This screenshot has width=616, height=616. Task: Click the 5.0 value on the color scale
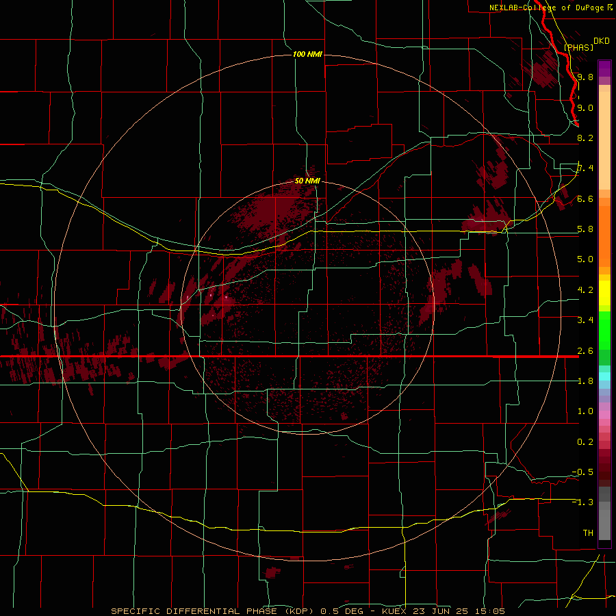click(585, 259)
